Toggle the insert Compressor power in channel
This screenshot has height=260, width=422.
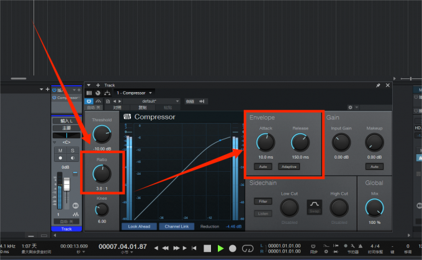pyautogui.click(x=55, y=98)
